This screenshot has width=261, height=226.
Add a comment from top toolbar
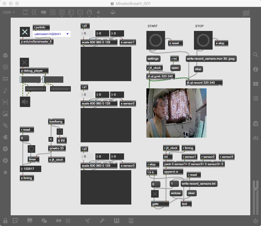point(44,12)
